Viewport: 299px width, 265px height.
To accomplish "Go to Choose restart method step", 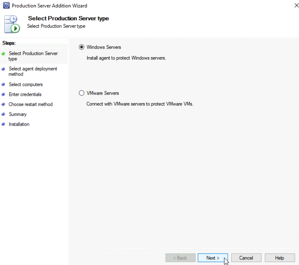I will 30,104.
